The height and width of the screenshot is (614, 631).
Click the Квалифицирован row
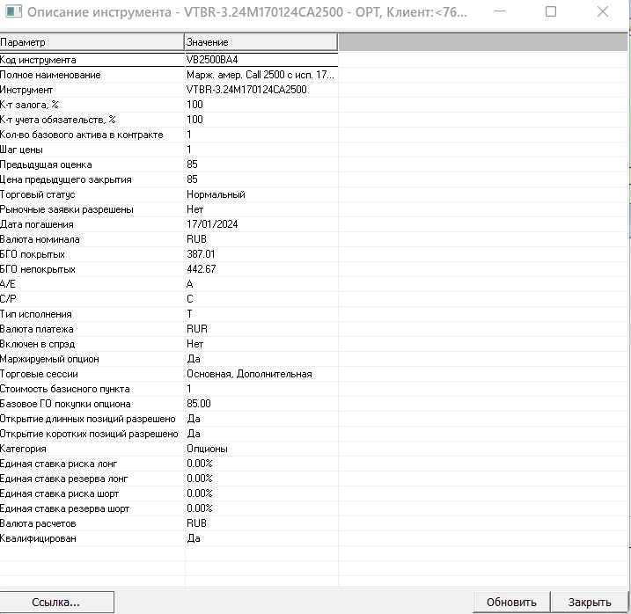92,538
